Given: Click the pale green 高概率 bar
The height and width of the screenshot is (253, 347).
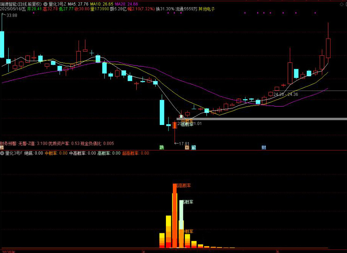Looking at the screenshot, I should (181, 215).
